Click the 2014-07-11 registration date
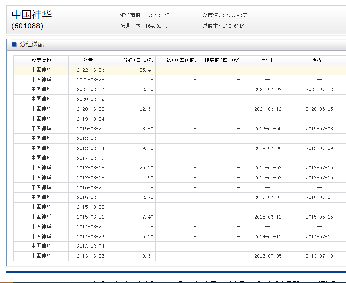346x283 pixels. coord(268,237)
